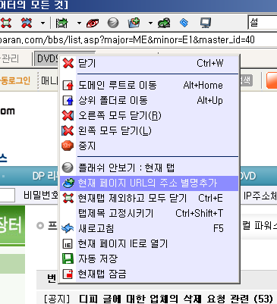Select the DVD tab in tab bar

[x=47, y=59]
